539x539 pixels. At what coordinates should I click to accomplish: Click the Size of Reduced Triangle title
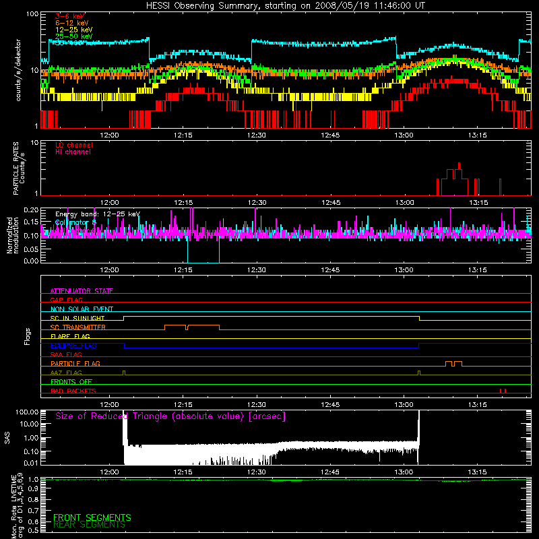[x=170, y=416]
